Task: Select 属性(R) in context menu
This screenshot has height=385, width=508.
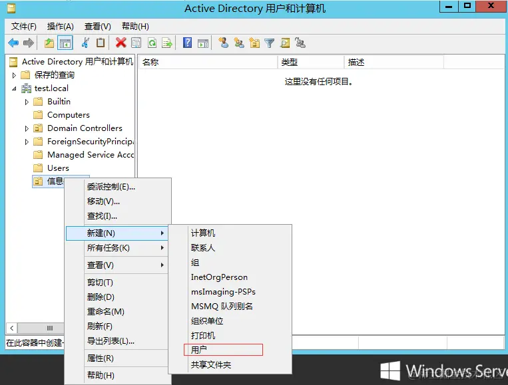Action: click(117, 358)
